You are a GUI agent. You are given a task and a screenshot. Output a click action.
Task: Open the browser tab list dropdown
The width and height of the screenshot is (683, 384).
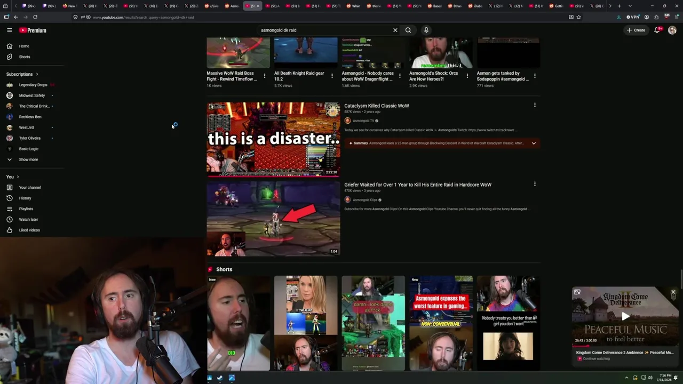click(x=630, y=6)
